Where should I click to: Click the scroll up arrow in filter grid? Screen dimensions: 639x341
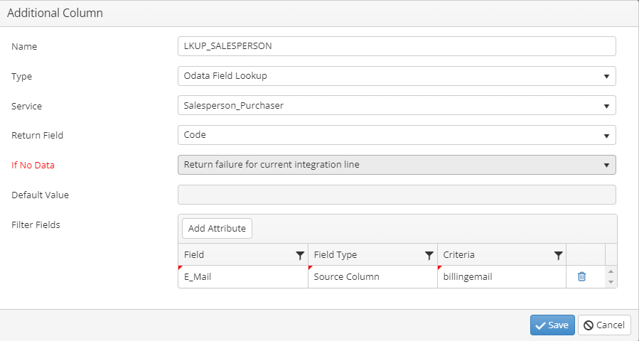pos(611,272)
